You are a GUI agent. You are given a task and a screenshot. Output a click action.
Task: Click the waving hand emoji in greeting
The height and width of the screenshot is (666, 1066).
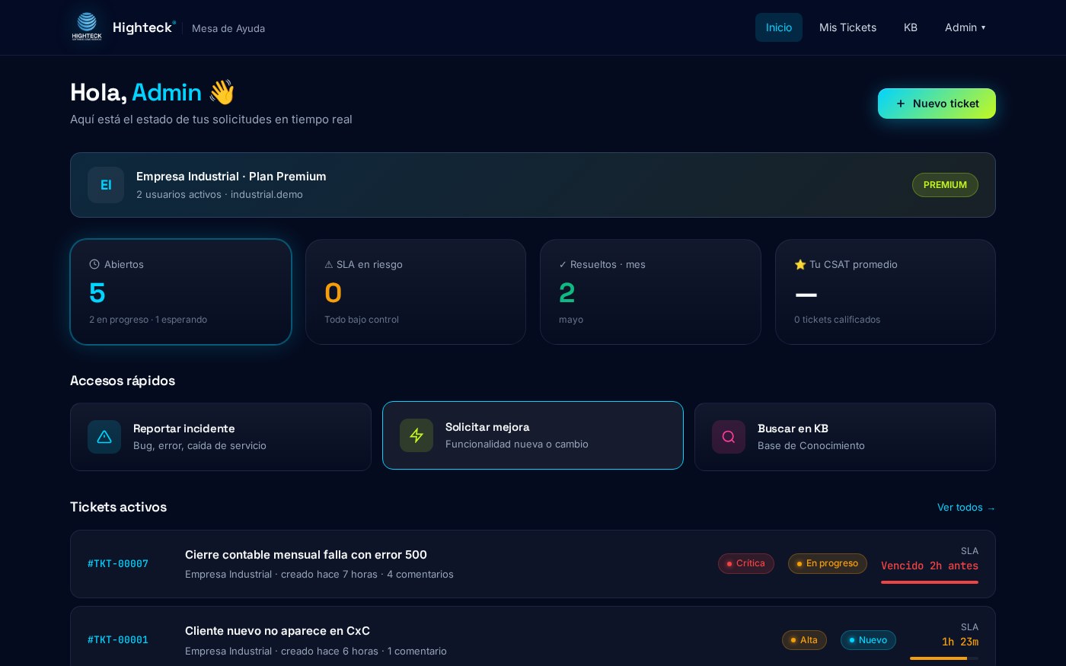tap(222, 92)
